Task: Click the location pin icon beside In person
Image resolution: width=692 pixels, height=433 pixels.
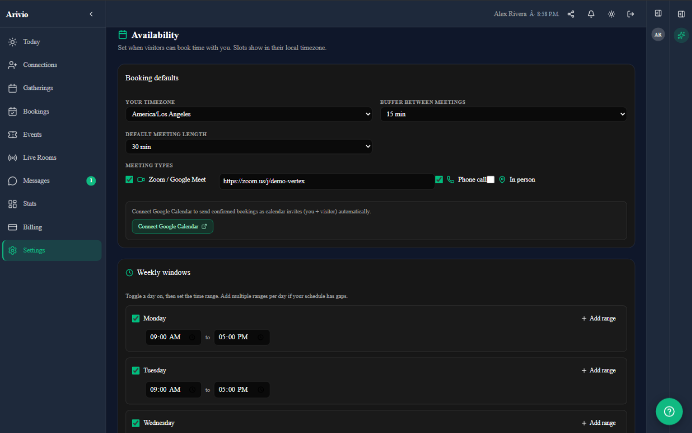Action: pyautogui.click(x=502, y=179)
